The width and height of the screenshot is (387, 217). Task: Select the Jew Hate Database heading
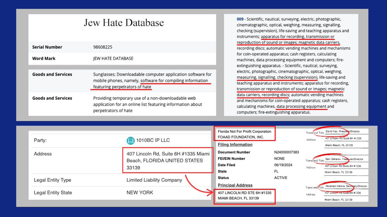(124, 23)
